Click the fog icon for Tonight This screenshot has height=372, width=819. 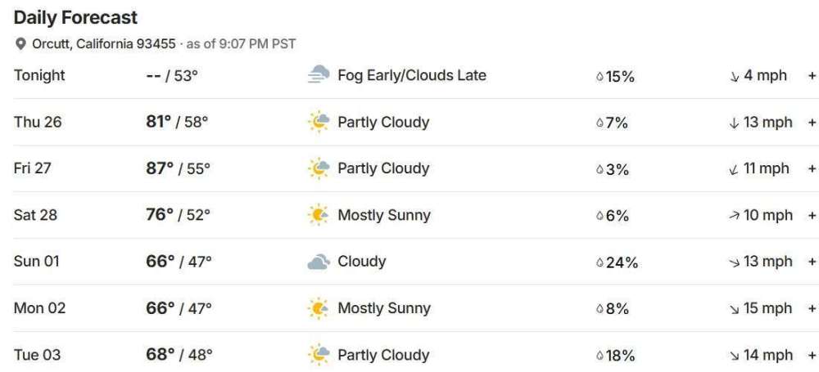(318, 75)
